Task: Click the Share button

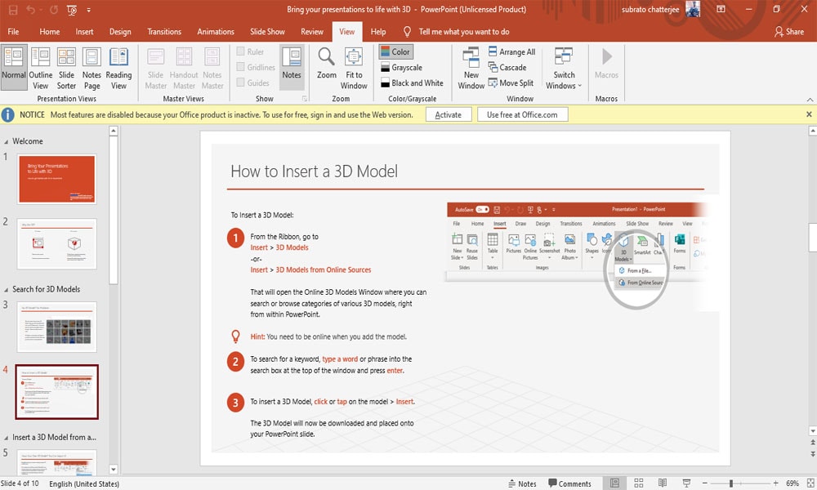Action: (x=789, y=32)
